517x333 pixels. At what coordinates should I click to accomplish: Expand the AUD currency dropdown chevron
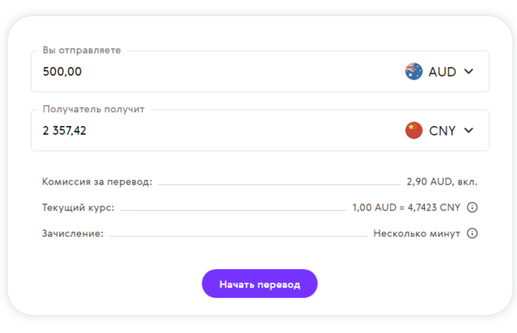tap(469, 72)
